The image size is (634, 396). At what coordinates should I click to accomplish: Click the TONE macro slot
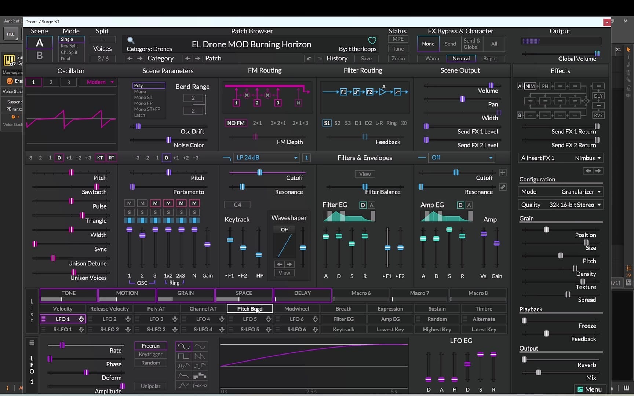point(69,295)
